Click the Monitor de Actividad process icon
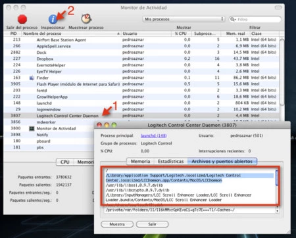The height and width of the screenshot is (238, 296). click(32, 128)
